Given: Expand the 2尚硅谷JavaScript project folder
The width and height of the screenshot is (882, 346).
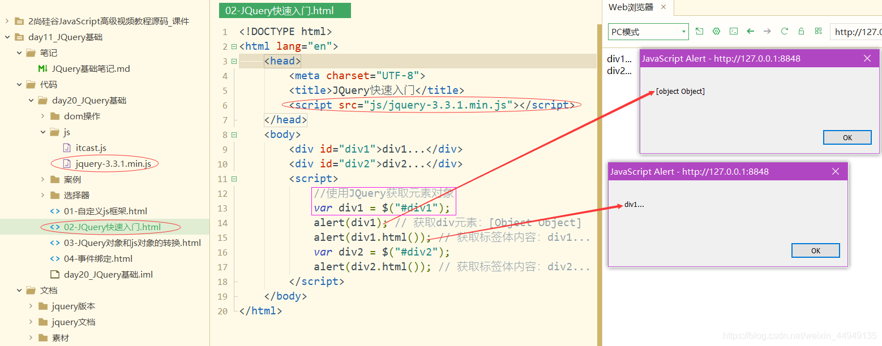Looking at the screenshot, I should [x=7, y=21].
